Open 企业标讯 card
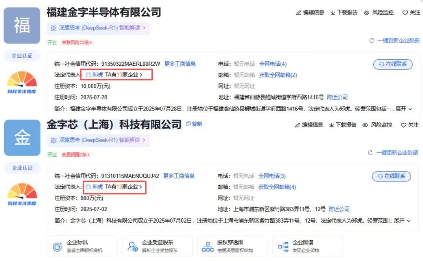 pos(82,246)
